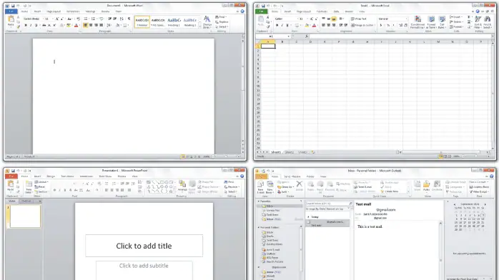Viewport: 499px width, 280px height.
Task: Switch to the Outline pane tab in PowerPoint
Action: (26, 201)
